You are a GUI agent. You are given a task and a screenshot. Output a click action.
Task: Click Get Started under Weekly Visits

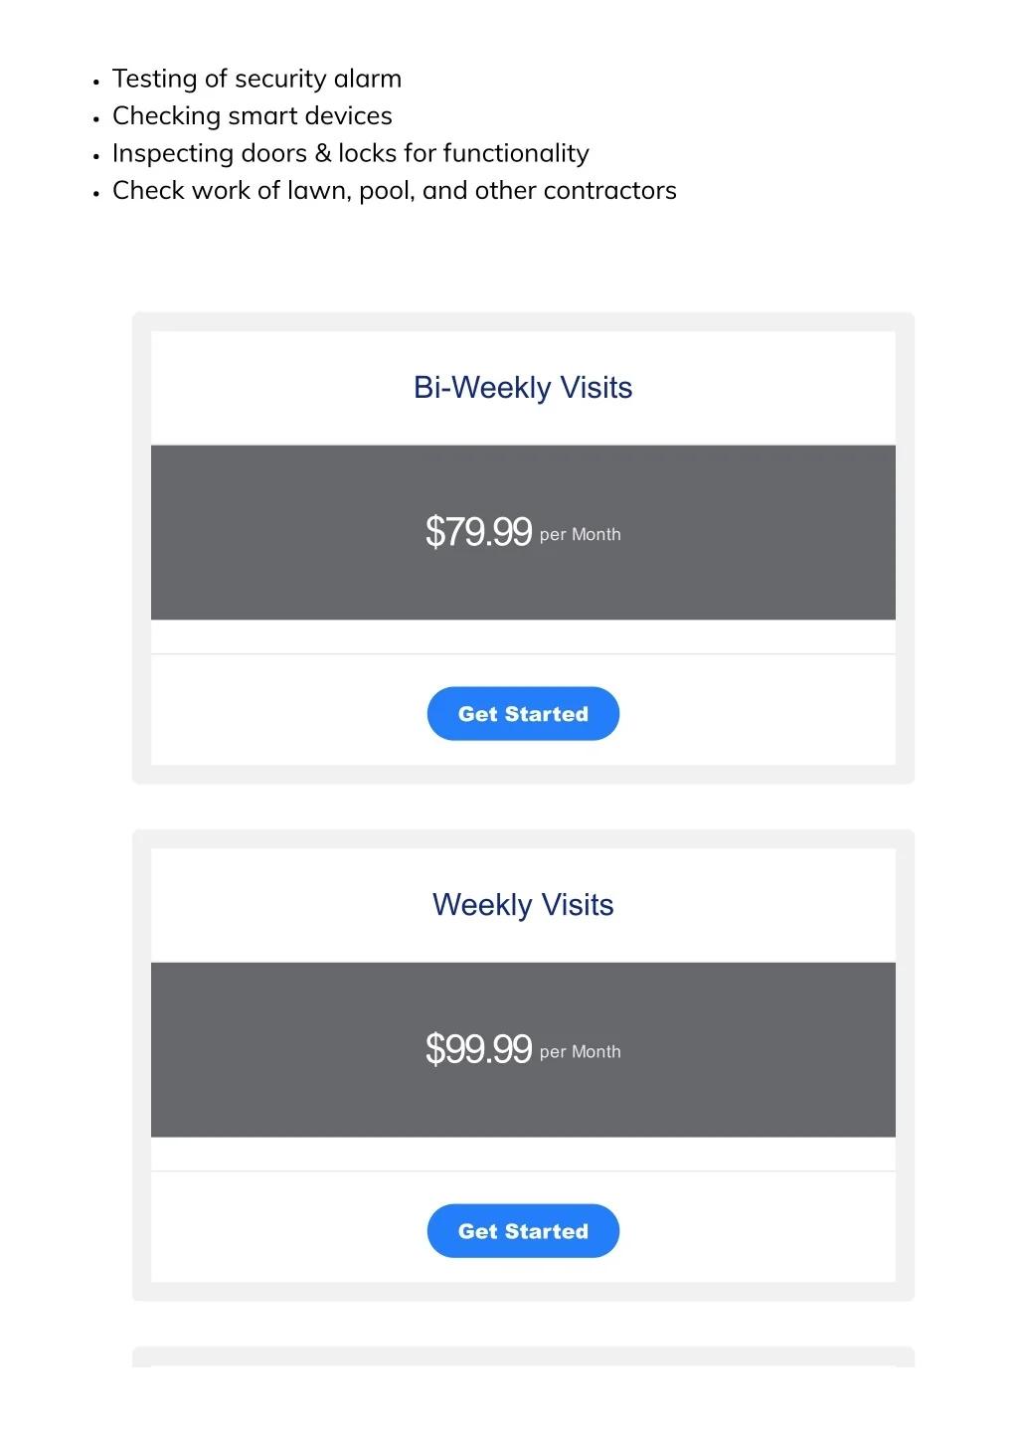[x=523, y=1231]
